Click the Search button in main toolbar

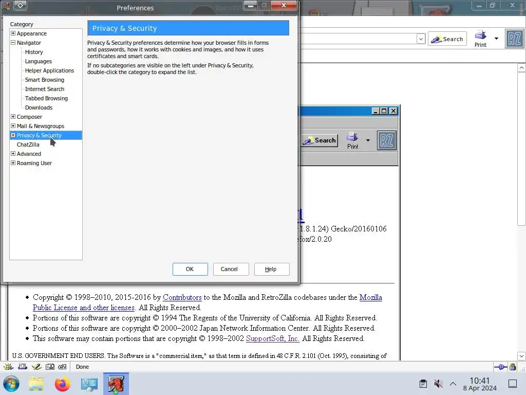coord(447,39)
